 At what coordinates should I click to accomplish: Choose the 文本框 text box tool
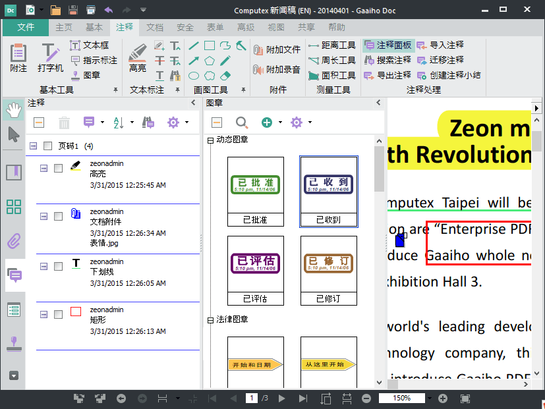coord(90,45)
